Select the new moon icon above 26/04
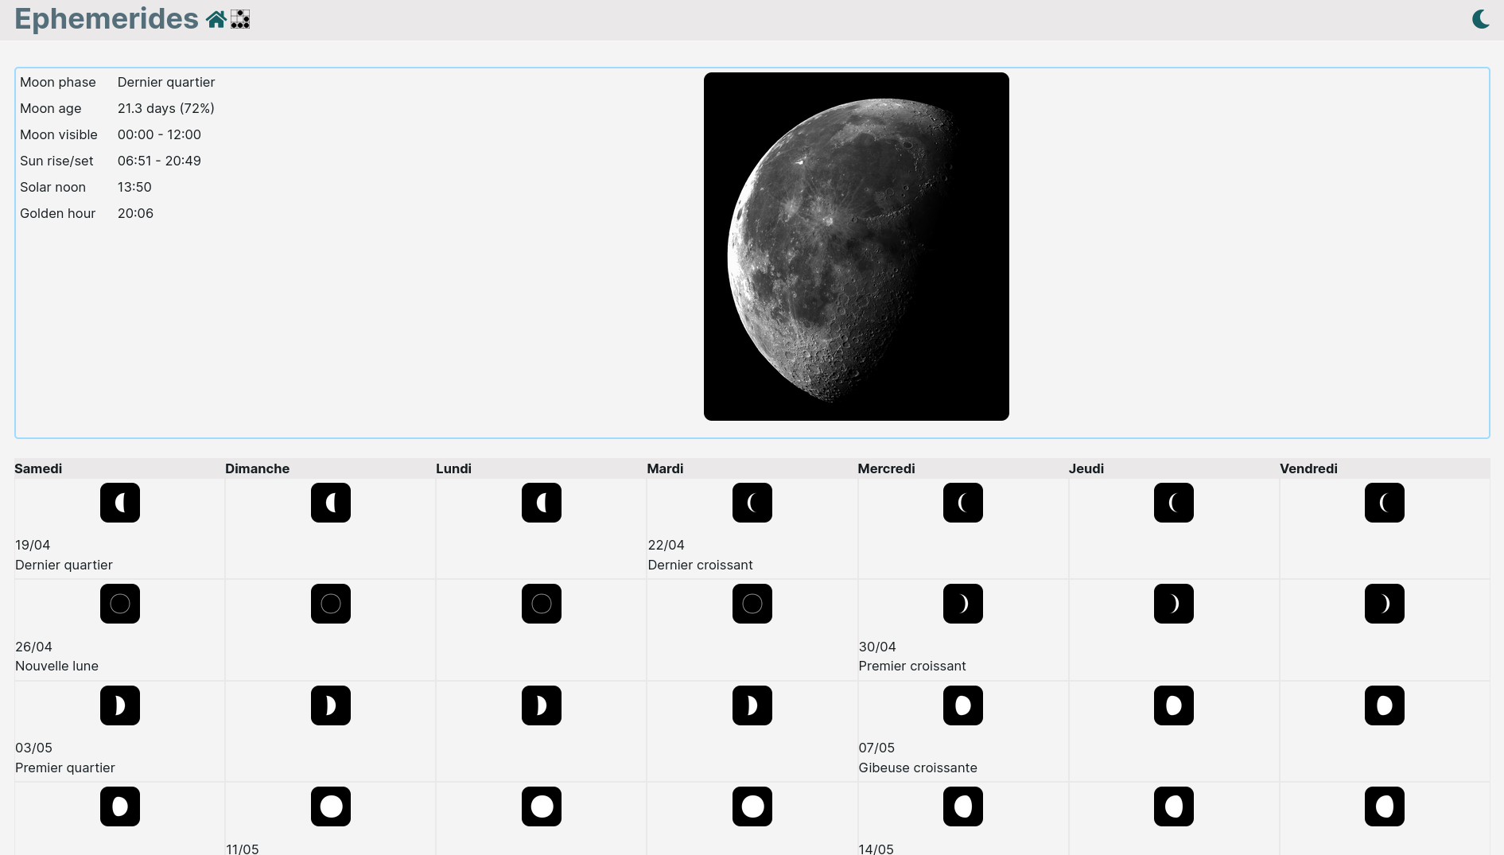Image resolution: width=1504 pixels, height=855 pixels. (120, 604)
